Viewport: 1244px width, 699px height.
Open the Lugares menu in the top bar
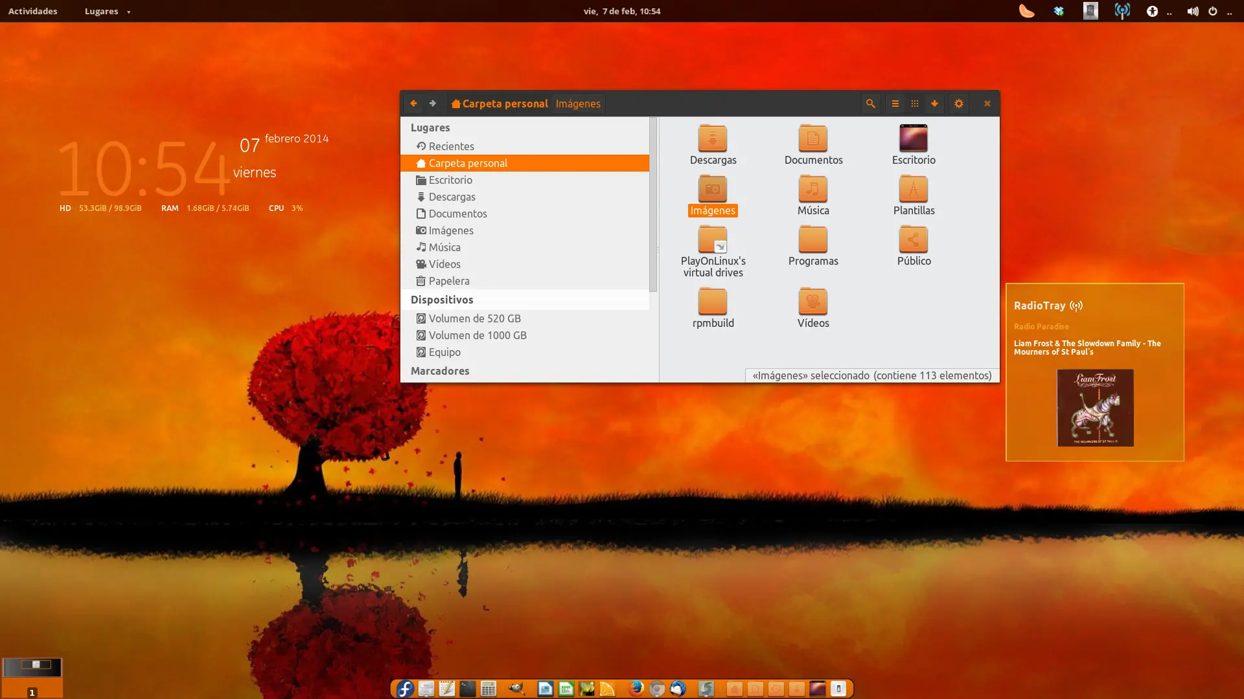coord(102,11)
